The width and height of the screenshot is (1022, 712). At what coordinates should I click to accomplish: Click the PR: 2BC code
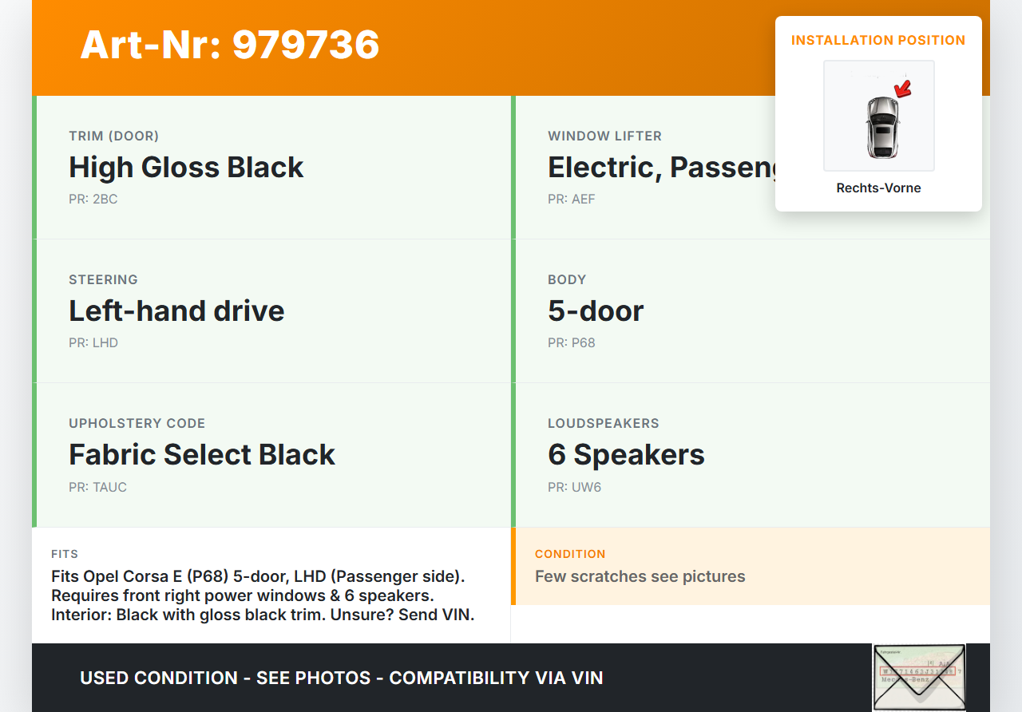[93, 200]
